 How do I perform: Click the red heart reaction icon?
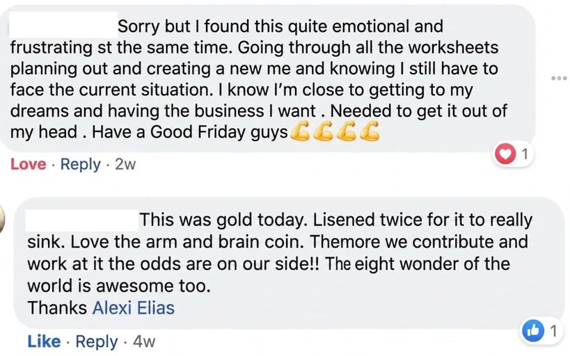pos(505,154)
